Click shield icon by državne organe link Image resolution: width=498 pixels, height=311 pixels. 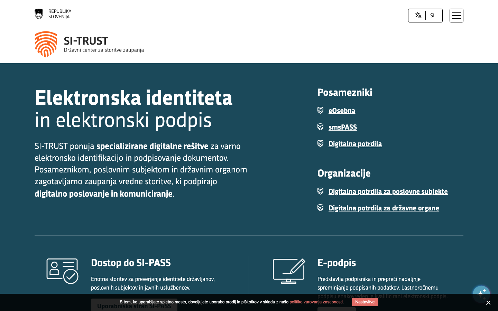tap(321, 208)
